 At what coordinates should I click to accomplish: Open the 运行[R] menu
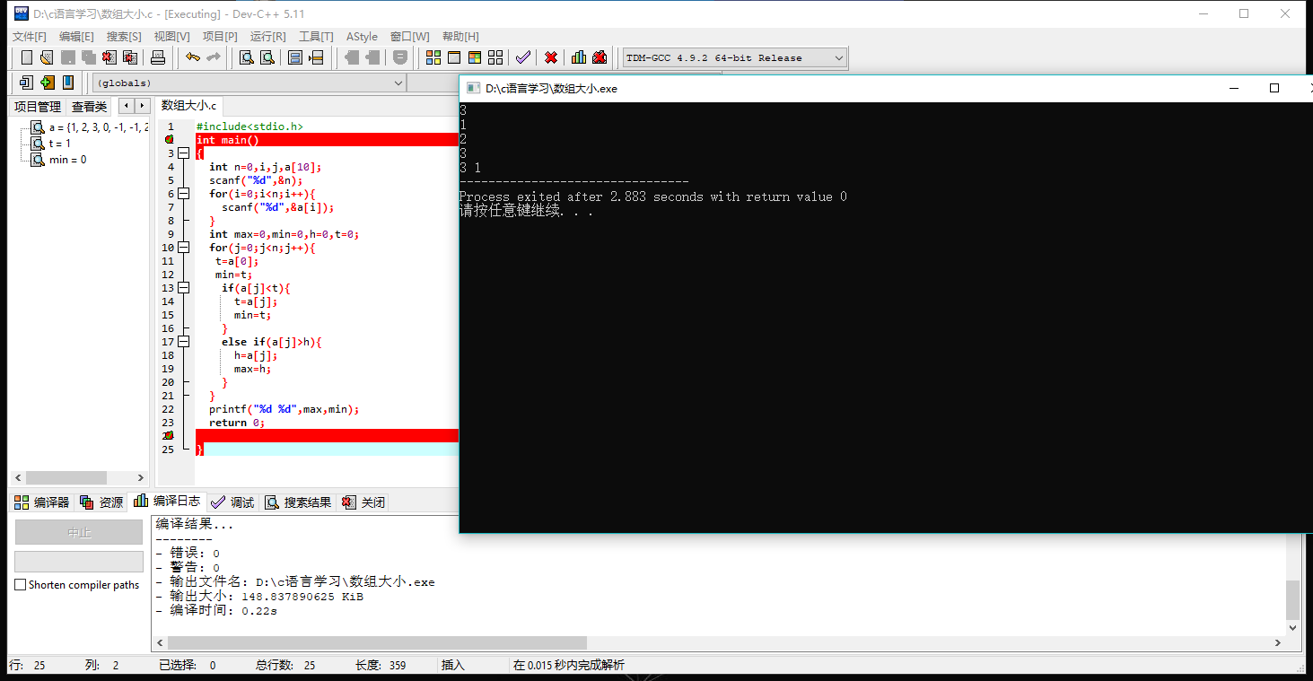coord(267,37)
